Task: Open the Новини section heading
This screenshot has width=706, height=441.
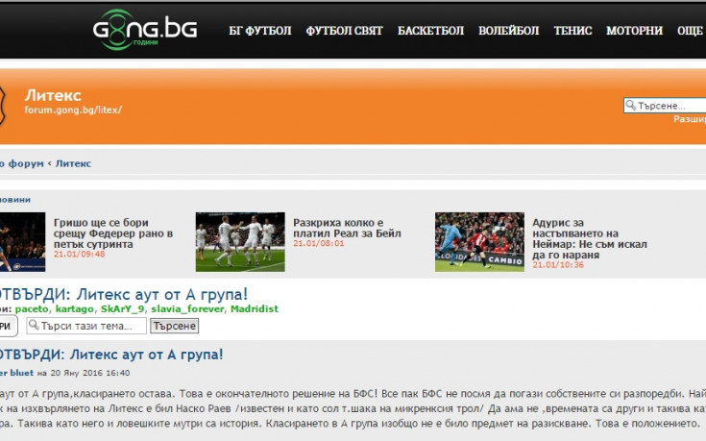Action: [x=15, y=200]
